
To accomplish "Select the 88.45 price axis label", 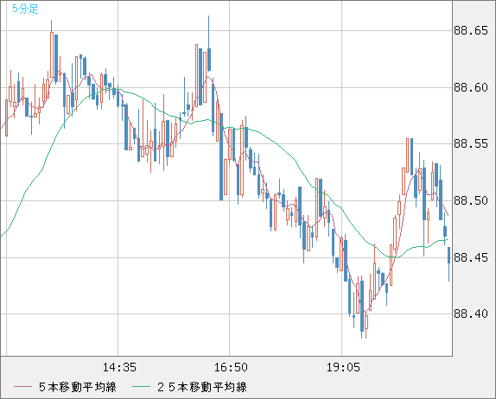I will point(471,257).
